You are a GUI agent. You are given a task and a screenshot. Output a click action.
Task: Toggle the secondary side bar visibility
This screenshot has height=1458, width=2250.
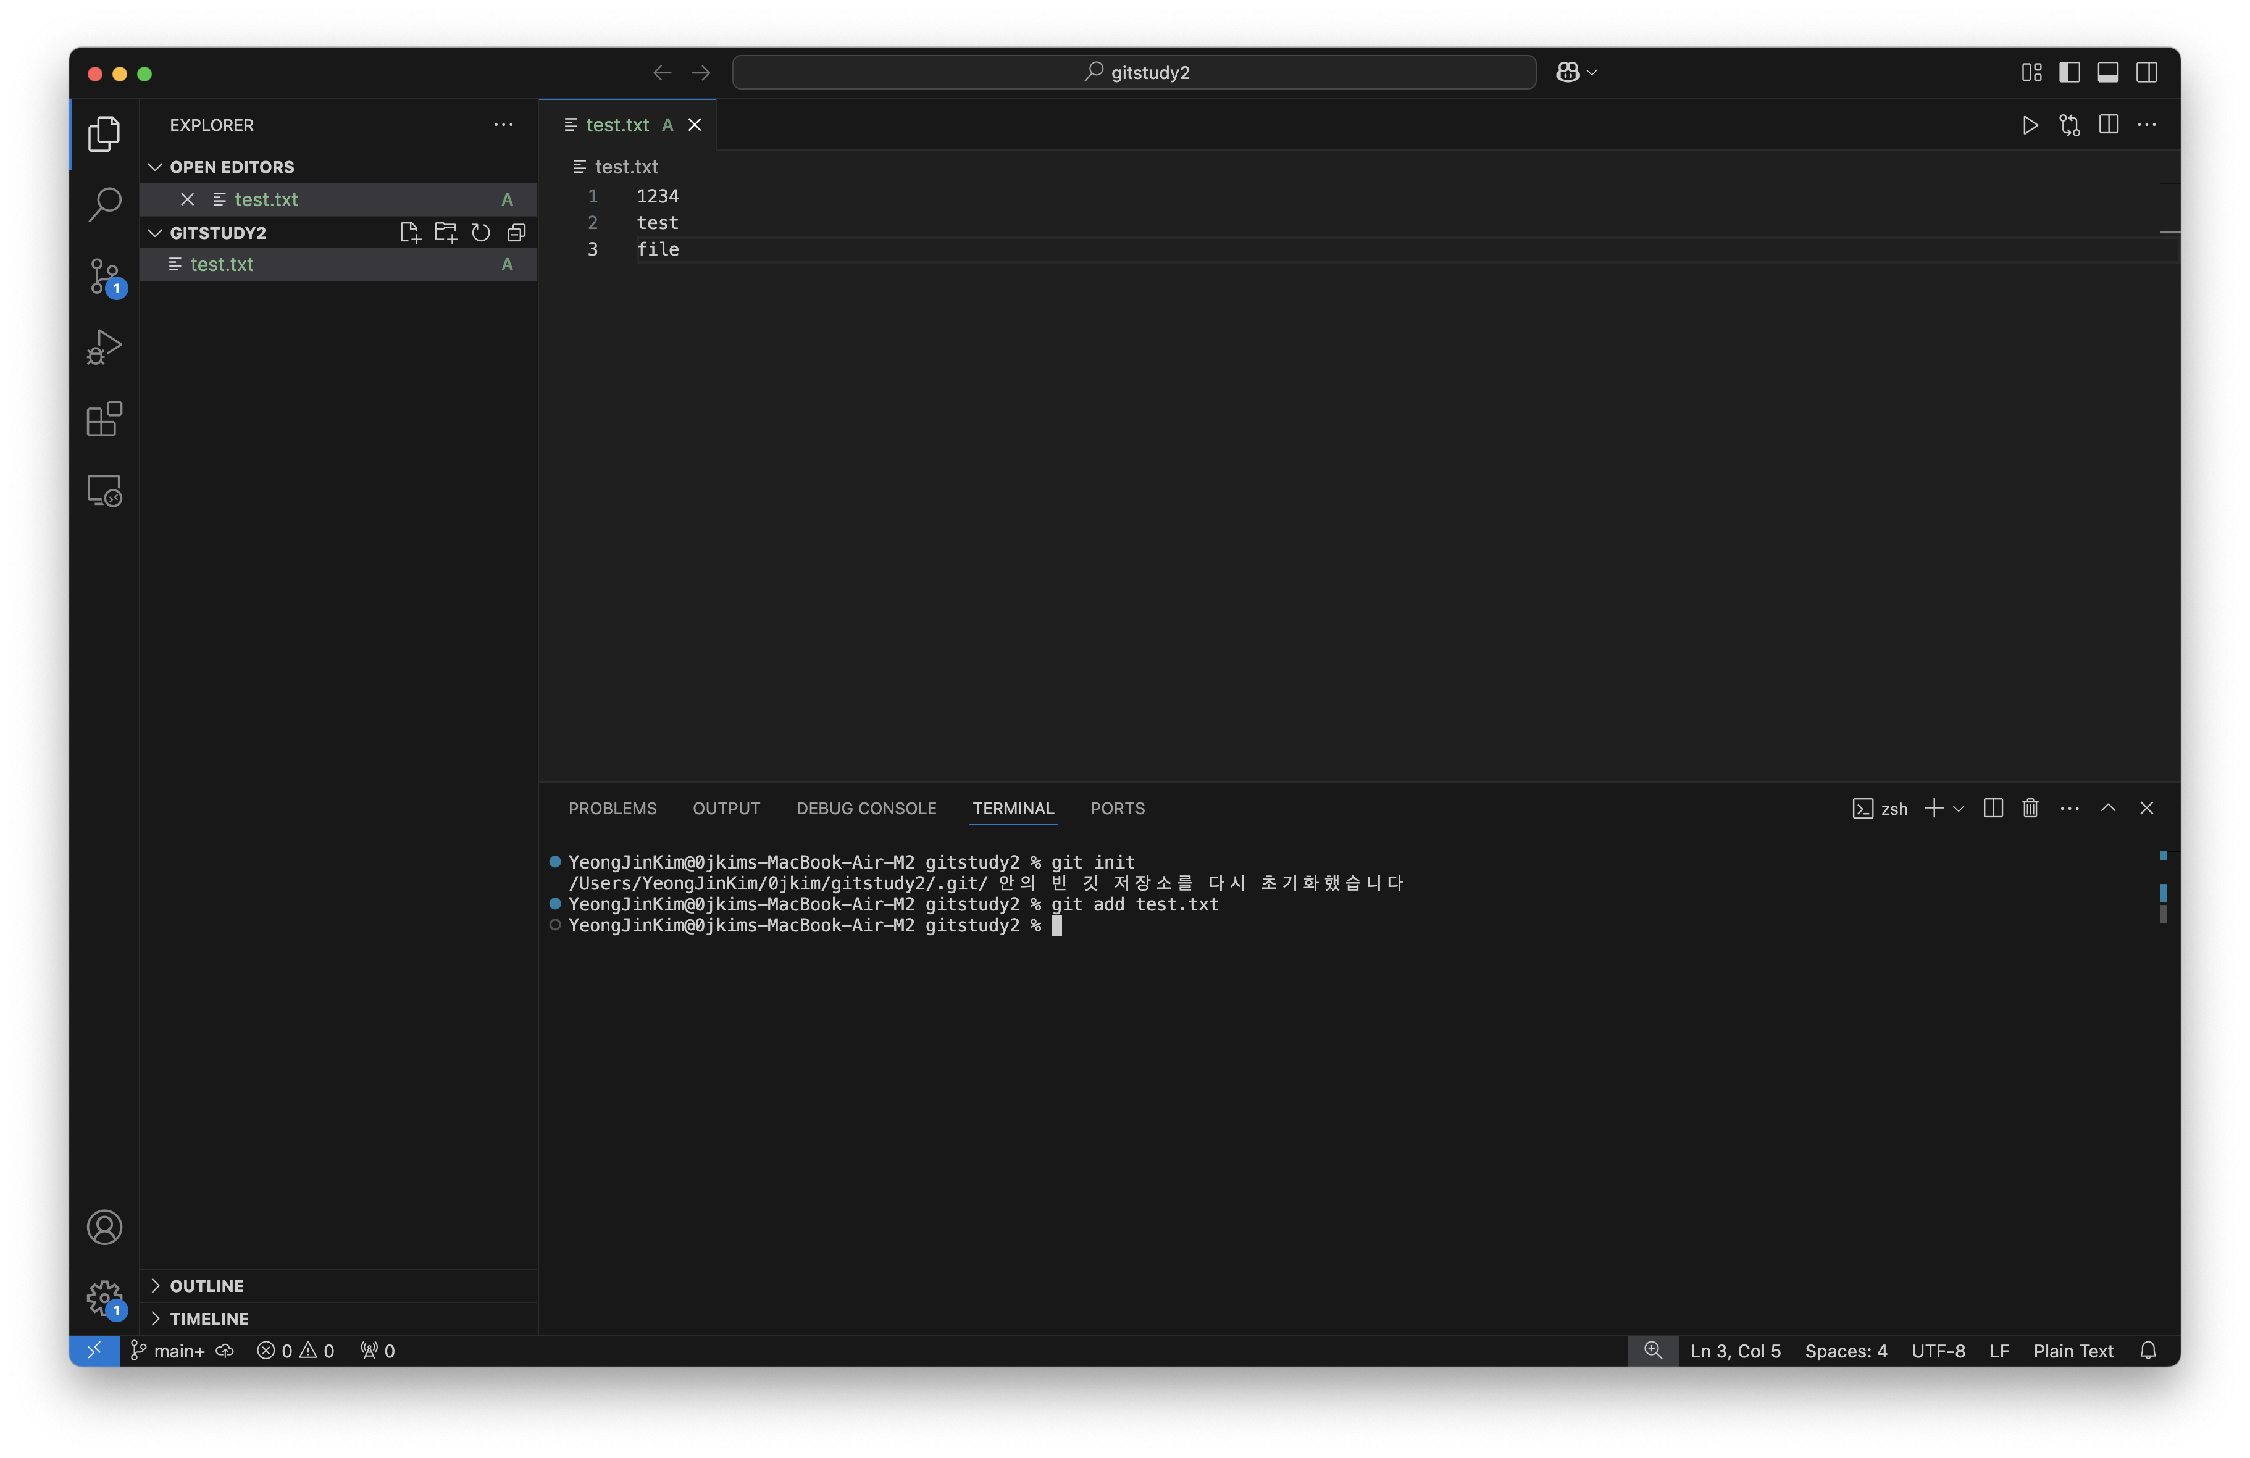pos(2147,73)
